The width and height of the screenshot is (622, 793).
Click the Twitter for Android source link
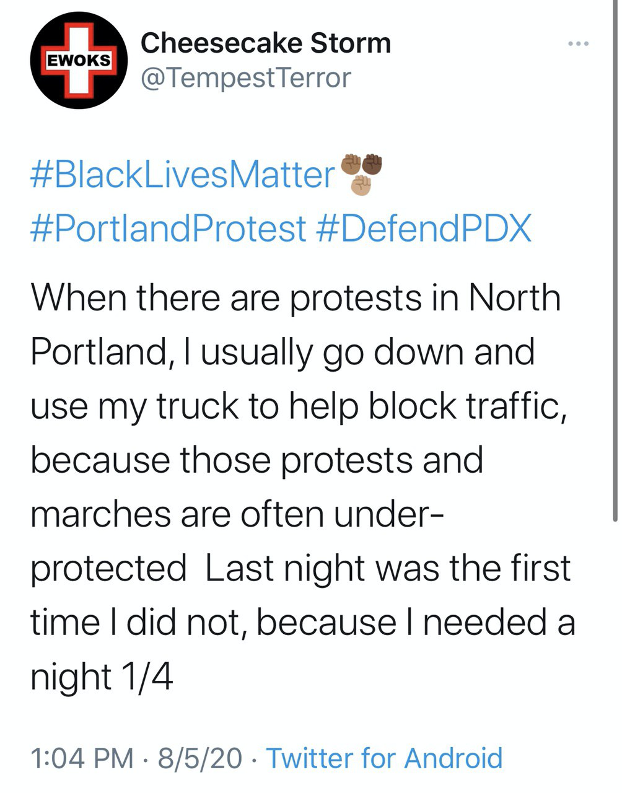(384, 758)
